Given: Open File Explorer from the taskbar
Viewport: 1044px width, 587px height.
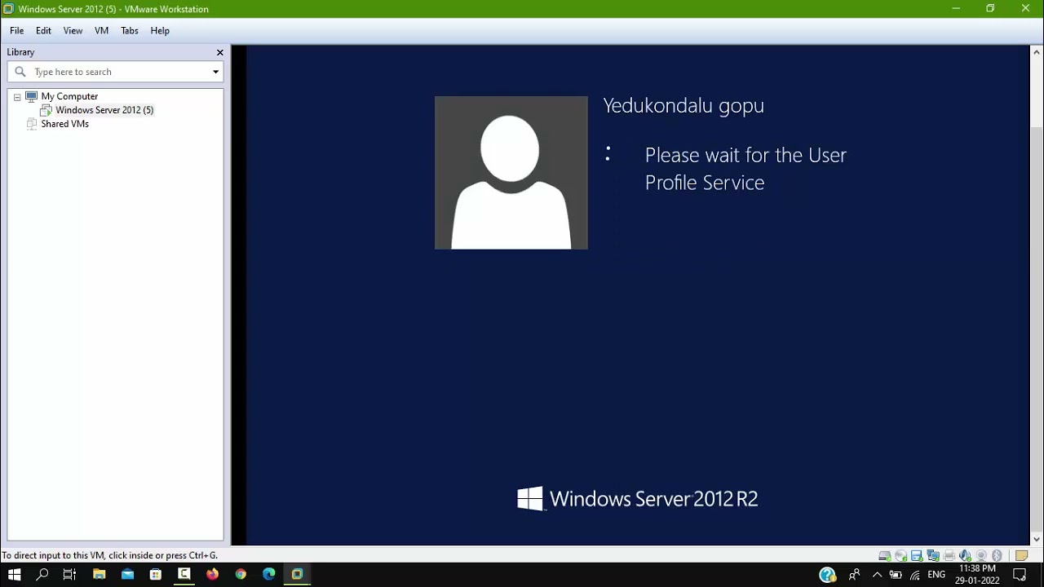Looking at the screenshot, I should click(100, 575).
